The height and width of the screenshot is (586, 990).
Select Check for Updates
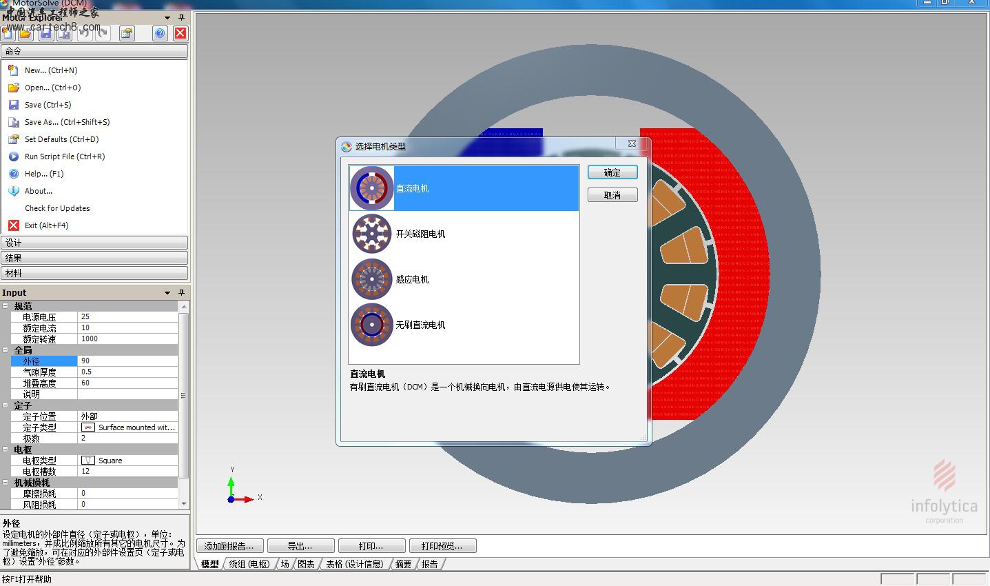[57, 208]
